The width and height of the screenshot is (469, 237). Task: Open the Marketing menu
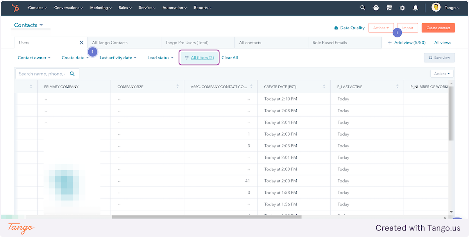point(101,8)
